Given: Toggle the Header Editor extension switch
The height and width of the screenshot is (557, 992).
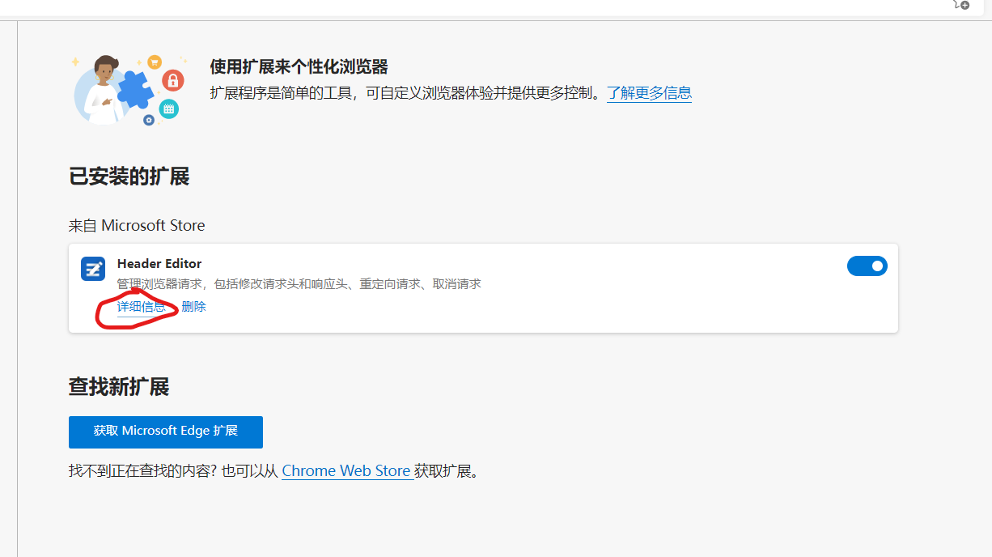Looking at the screenshot, I should [867, 266].
